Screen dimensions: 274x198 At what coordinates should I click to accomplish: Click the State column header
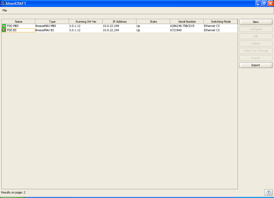click(153, 22)
